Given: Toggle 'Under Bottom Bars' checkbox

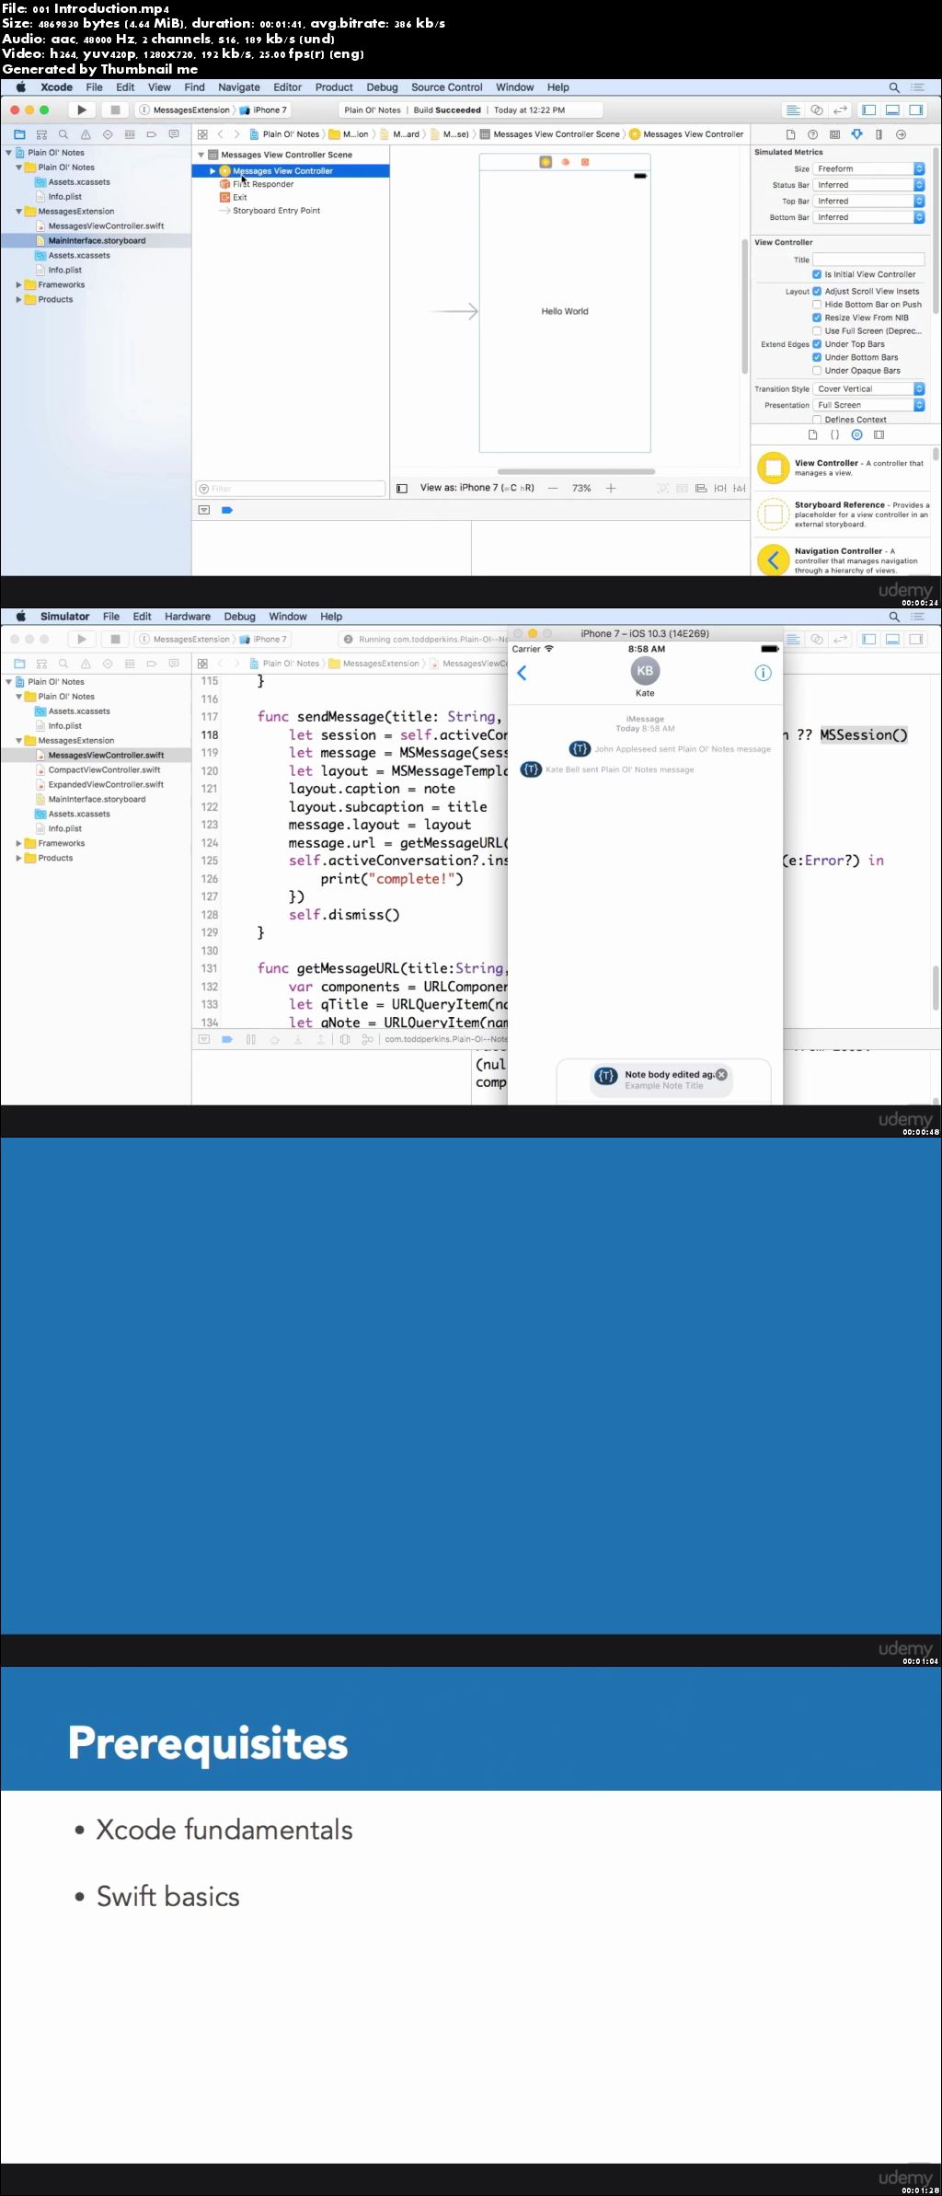Looking at the screenshot, I should [817, 357].
